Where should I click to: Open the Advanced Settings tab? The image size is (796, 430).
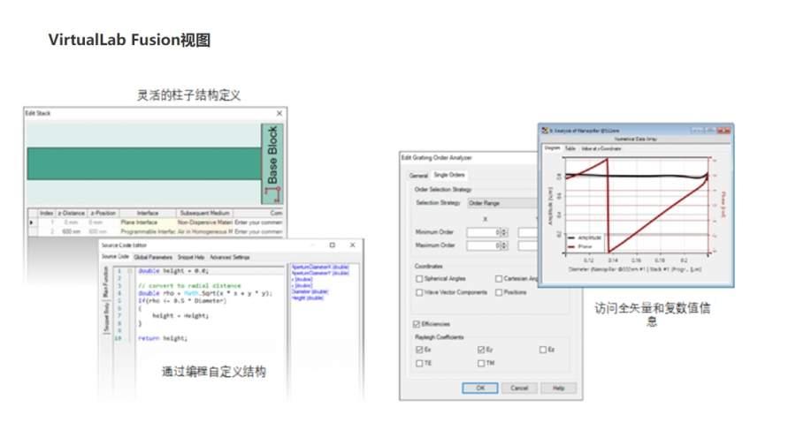230,257
